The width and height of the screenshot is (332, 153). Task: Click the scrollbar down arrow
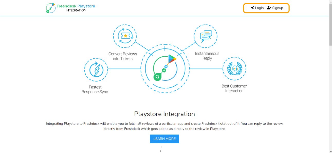coord(330,151)
